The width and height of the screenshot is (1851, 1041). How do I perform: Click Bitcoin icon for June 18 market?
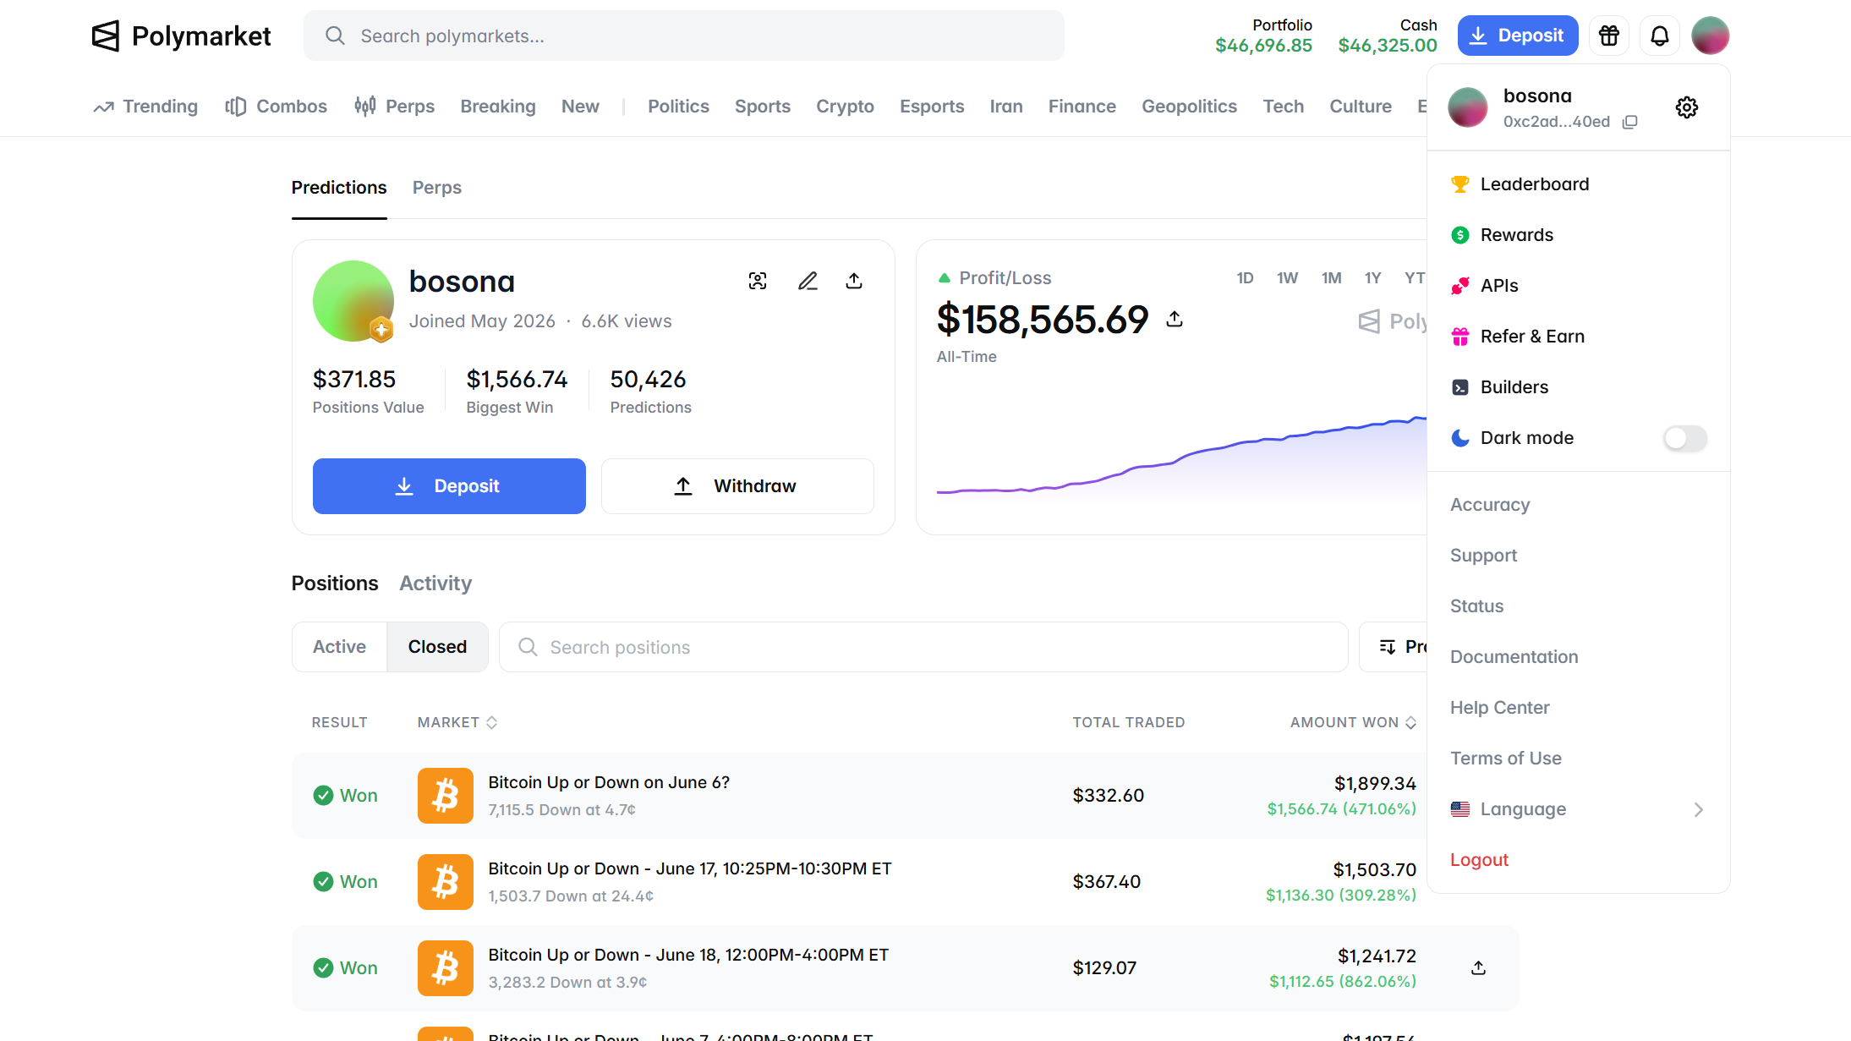pyautogui.click(x=446, y=967)
